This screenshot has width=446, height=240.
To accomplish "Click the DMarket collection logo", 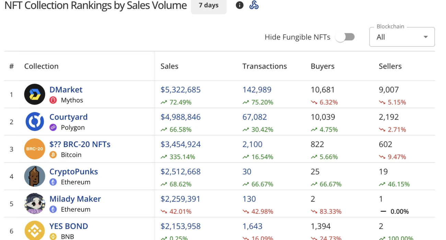I will pyautogui.click(x=35, y=94).
